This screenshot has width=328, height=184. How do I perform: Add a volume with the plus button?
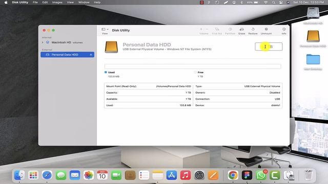(201, 29)
